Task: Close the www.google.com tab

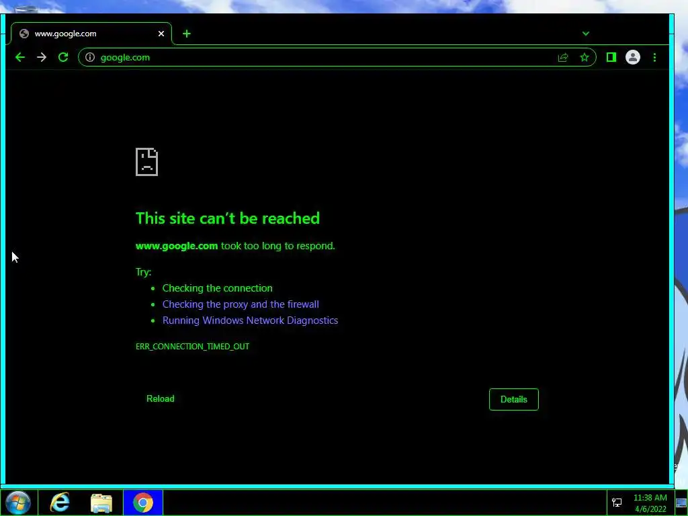Action: pyautogui.click(x=161, y=34)
